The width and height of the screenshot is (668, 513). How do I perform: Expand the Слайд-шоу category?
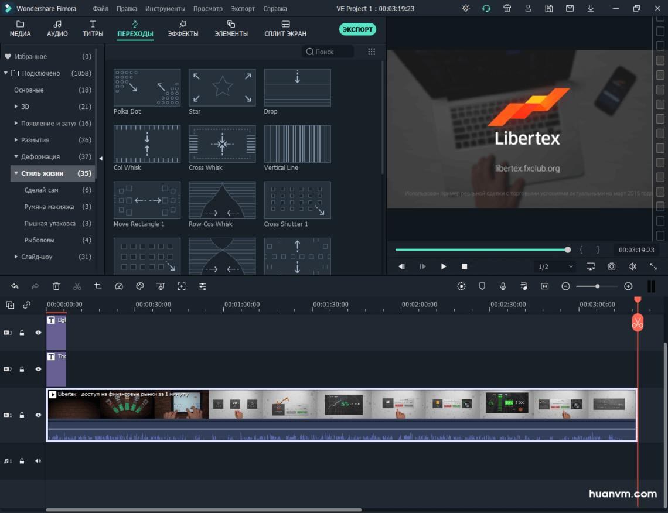click(x=16, y=256)
